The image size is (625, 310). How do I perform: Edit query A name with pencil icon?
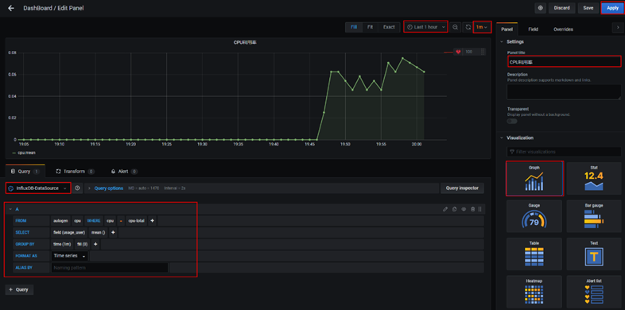(445, 209)
